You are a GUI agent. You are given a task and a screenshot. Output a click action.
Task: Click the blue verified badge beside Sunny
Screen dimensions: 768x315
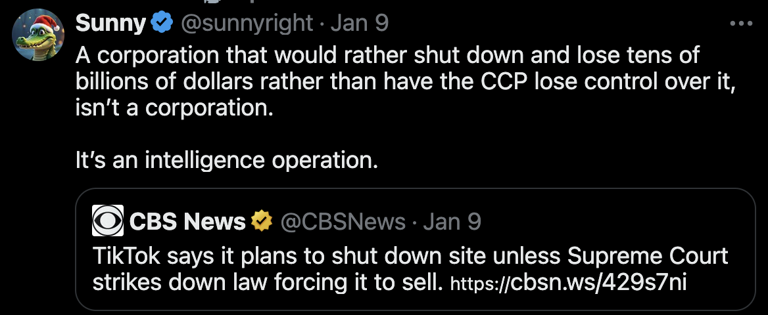(162, 24)
